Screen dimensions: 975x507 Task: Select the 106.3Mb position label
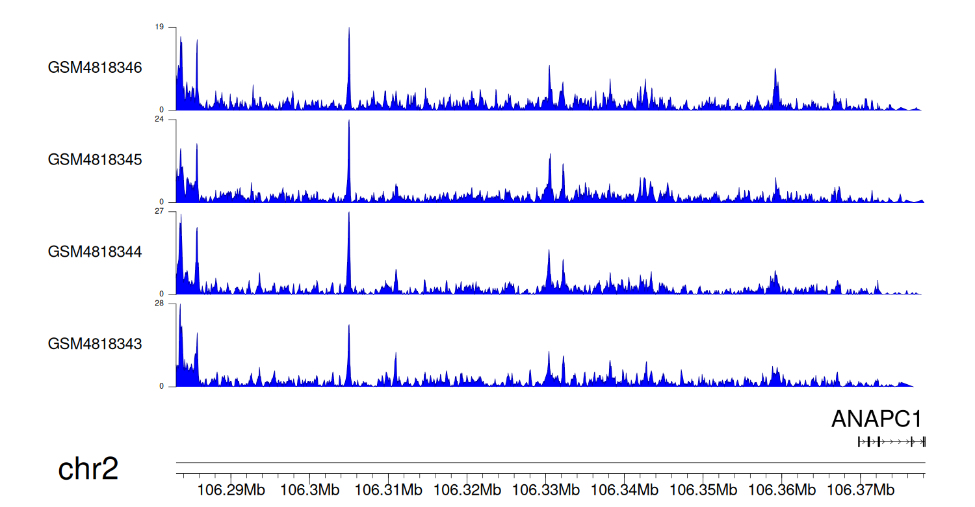310,489
